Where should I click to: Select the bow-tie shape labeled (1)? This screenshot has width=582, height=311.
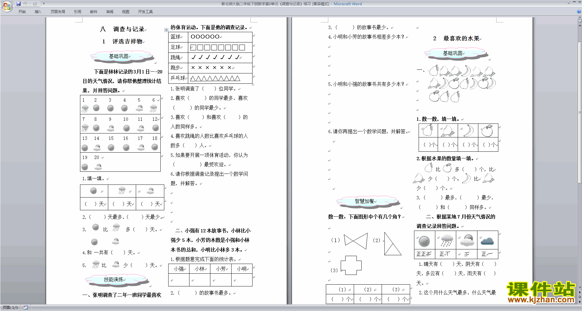(x=356, y=241)
